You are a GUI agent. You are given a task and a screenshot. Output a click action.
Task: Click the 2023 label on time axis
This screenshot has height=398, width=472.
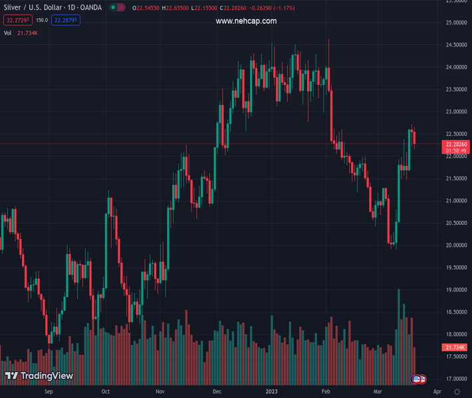click(x=271, y=391)
